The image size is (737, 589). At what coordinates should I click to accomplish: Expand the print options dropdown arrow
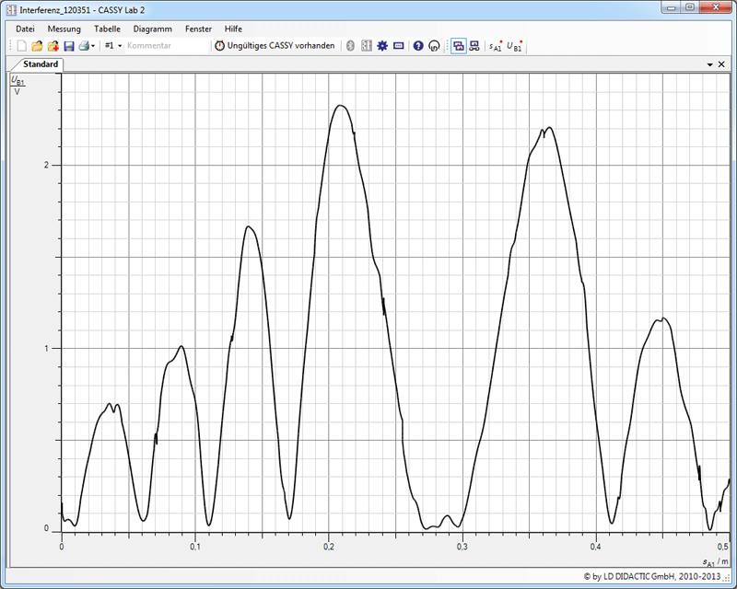coord(93,45)
